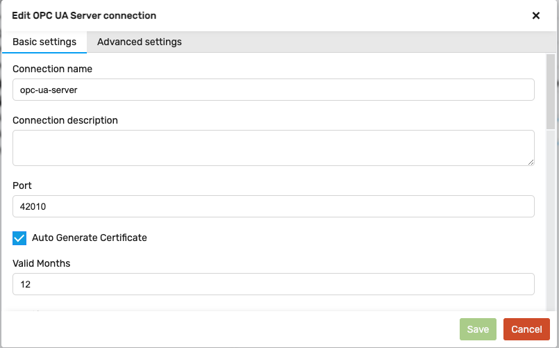The width and height of the screenshot is (559, 348).
Task: Uncheck the Auto Generate Certificate checkbox
Action: pos(19,238)
